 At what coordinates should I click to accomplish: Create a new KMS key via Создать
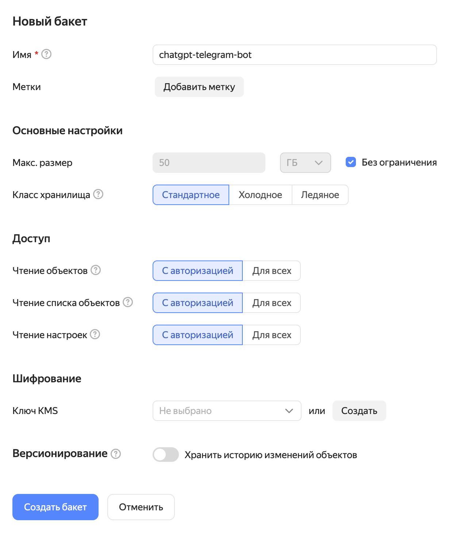click(359, 411)
